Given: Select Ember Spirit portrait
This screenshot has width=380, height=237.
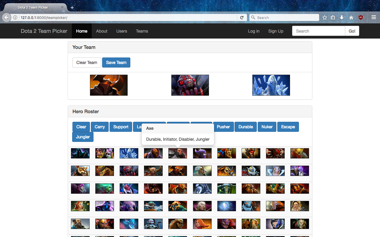Looking at the screenshot, I should click(300, 188).
